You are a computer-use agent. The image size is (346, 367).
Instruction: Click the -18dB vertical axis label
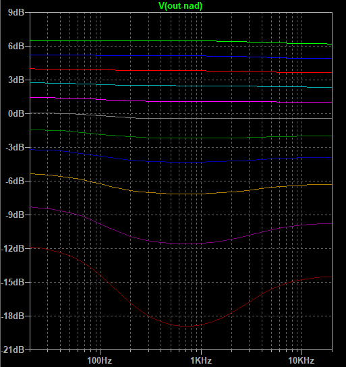13,316
